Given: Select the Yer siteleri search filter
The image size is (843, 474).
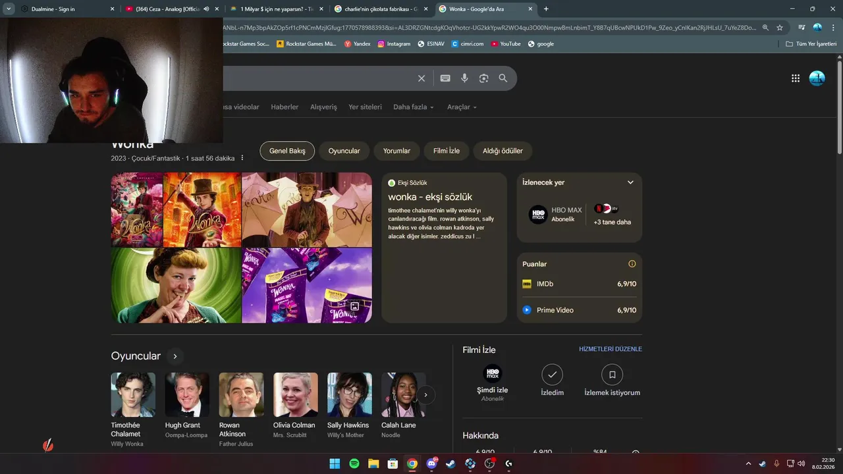Looking at the screenshot, I should click(x=365, y=107).
